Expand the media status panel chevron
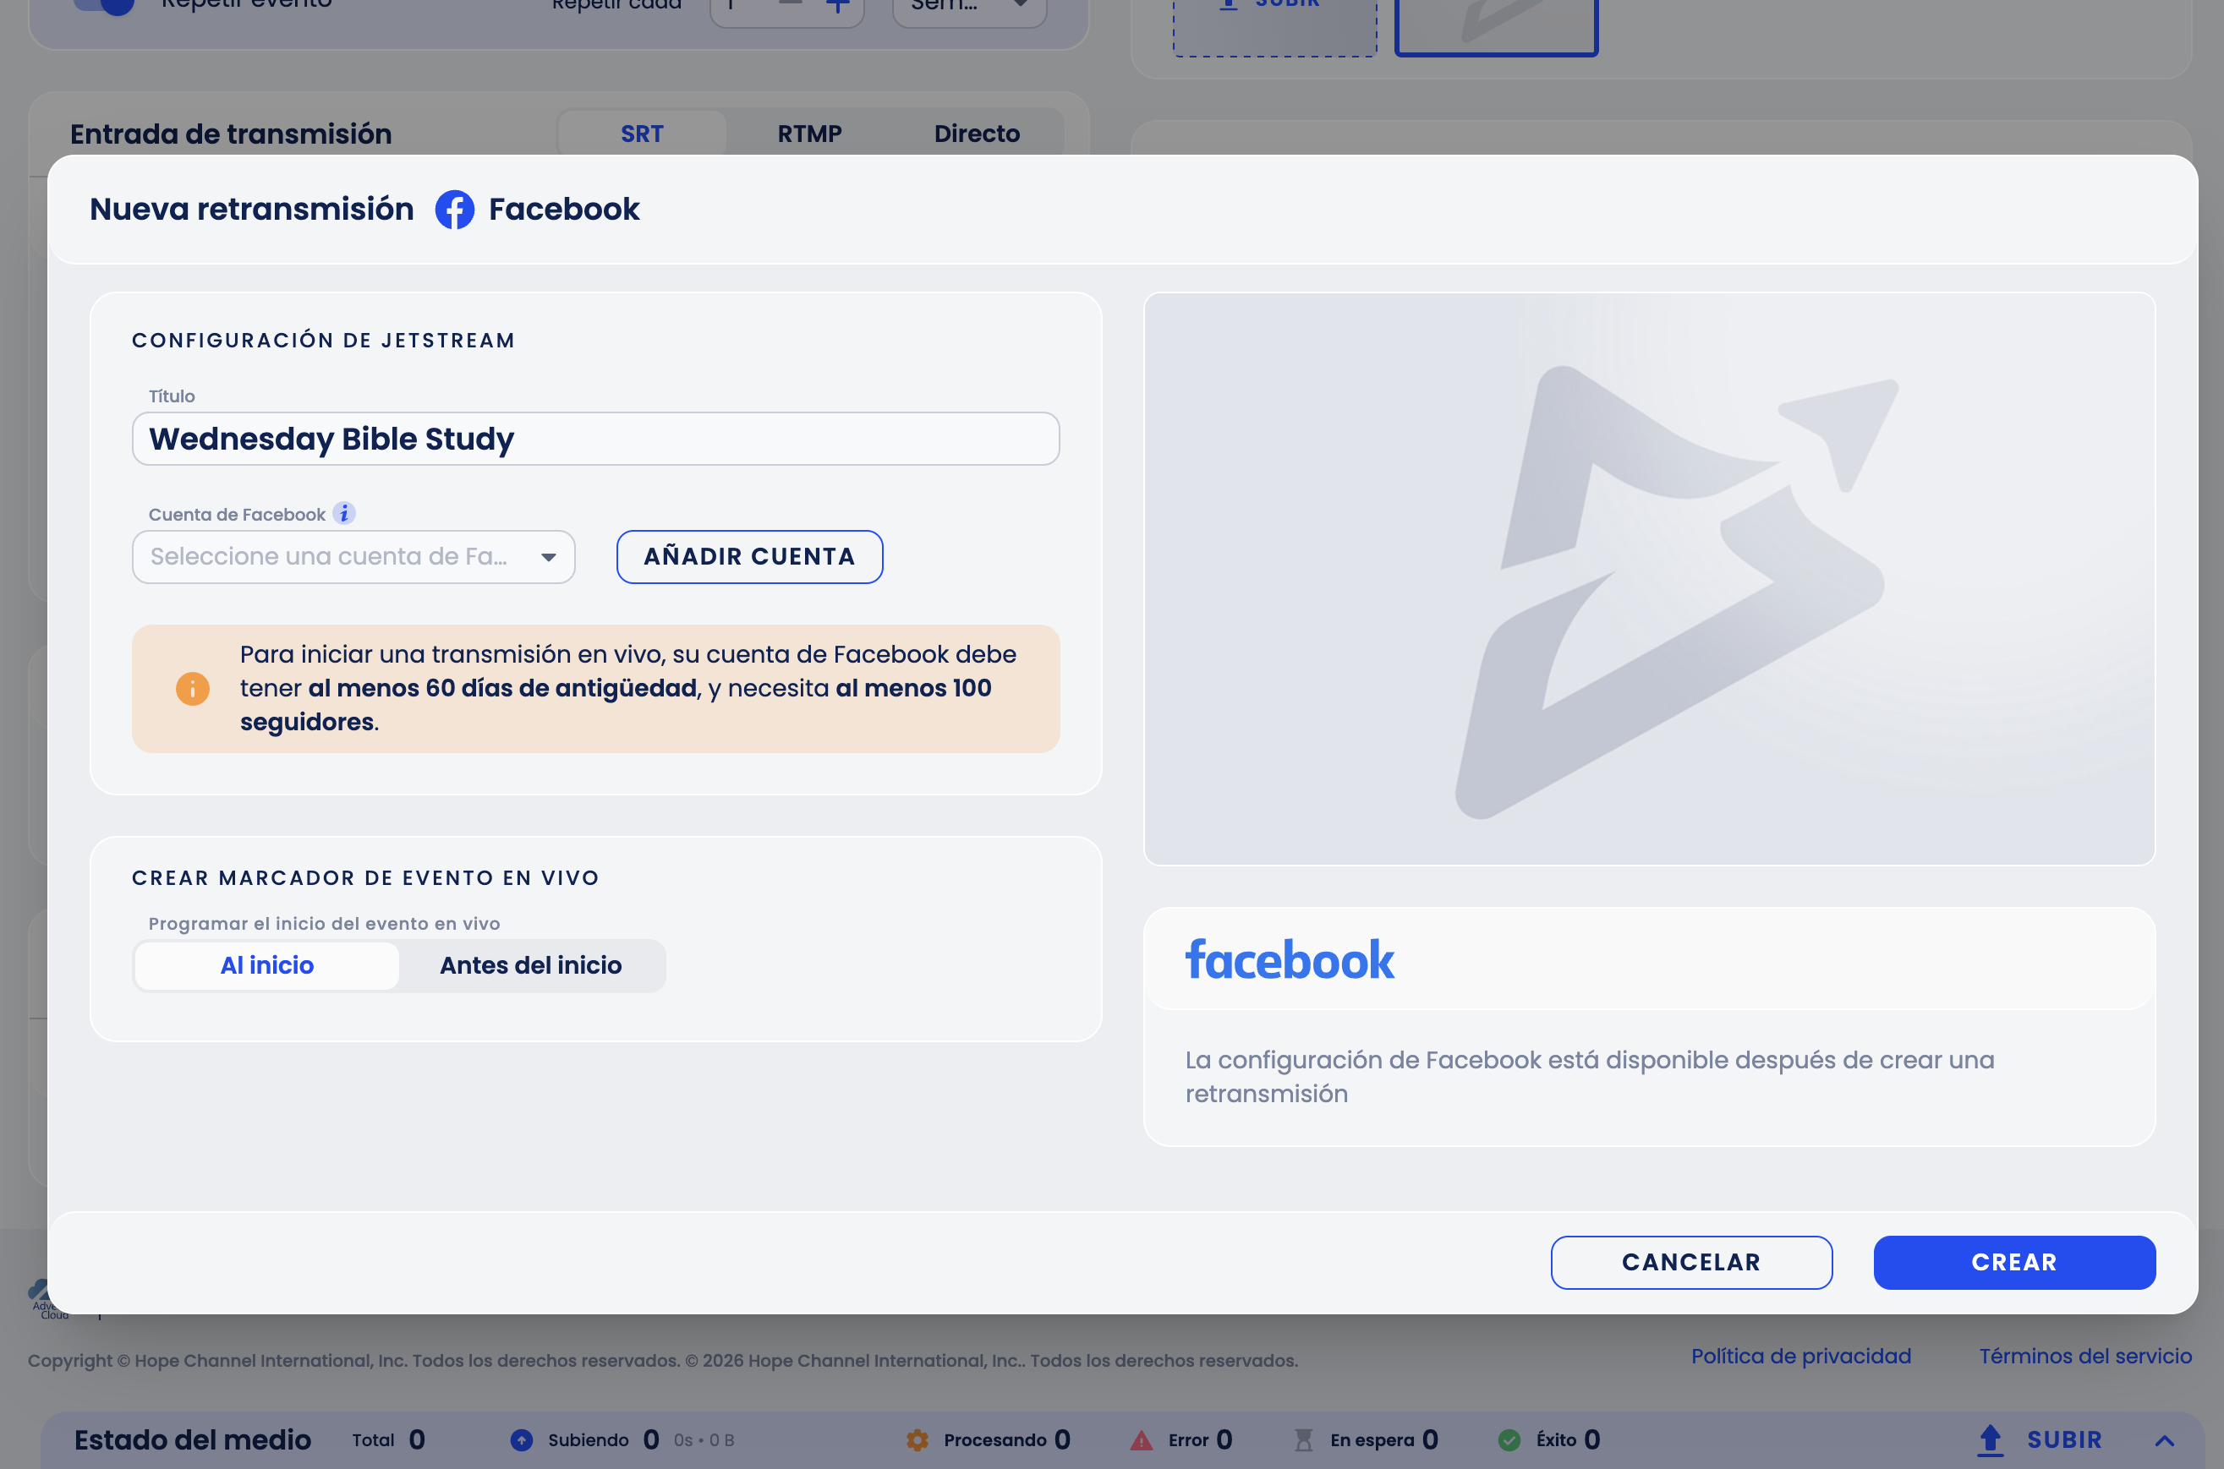The width and height of the screenshot is (2224, 1469). point(2164,1440)
